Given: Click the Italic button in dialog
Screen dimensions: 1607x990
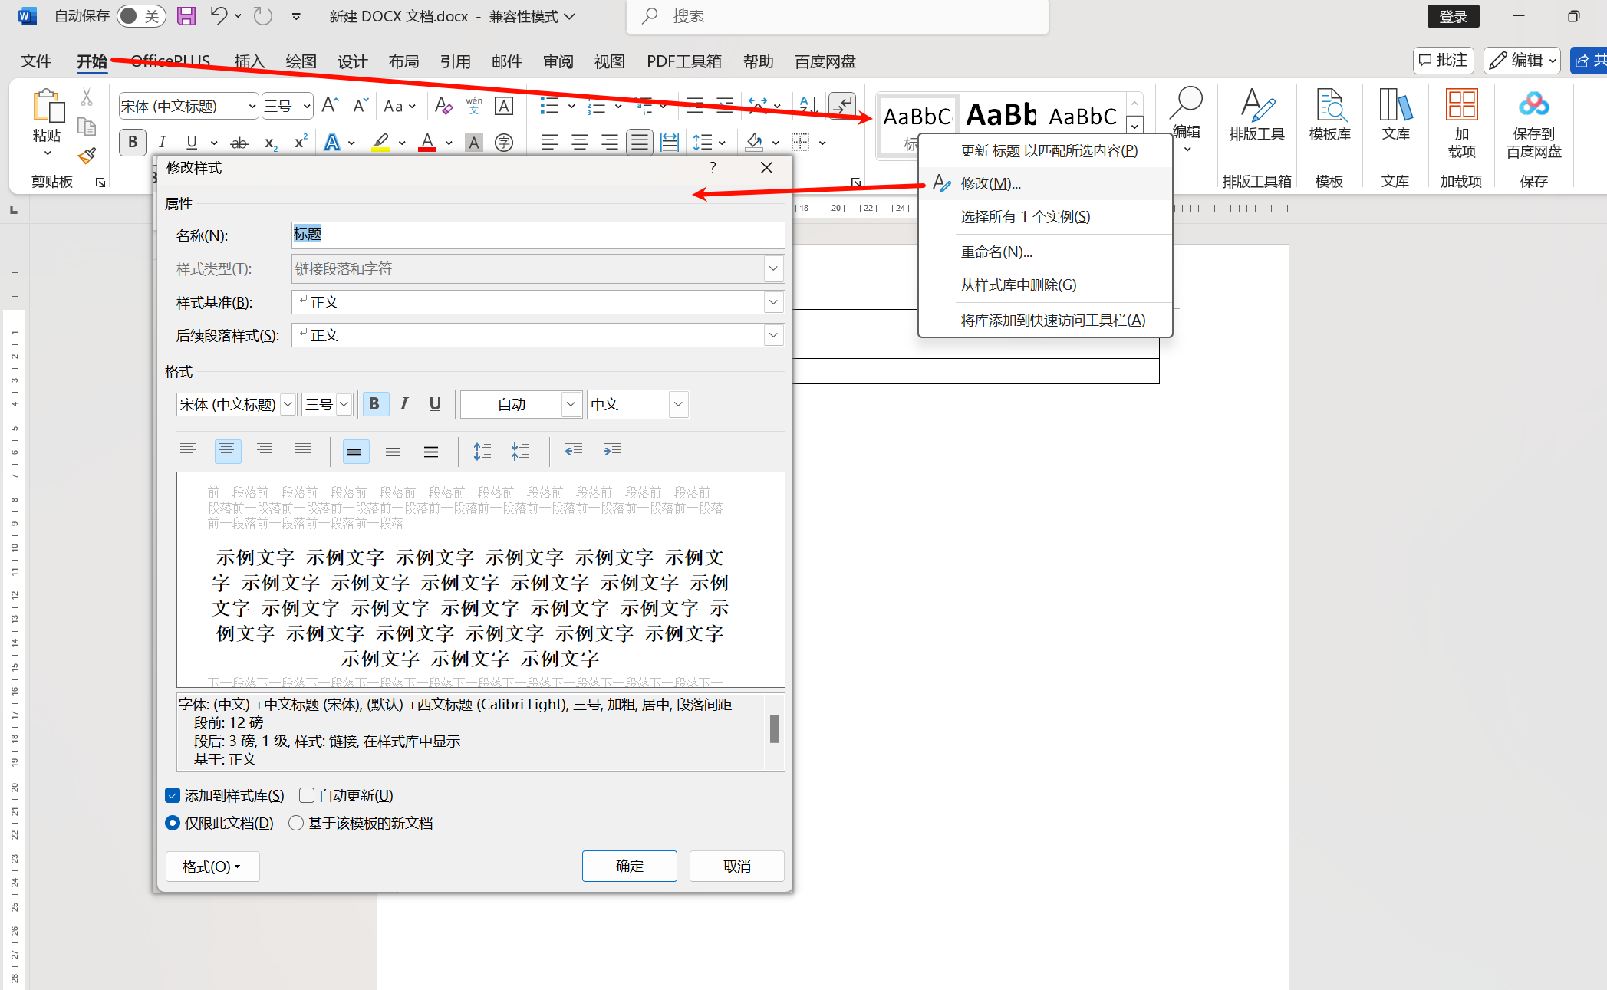Looking at the screenshot, I should click(404, 404).
